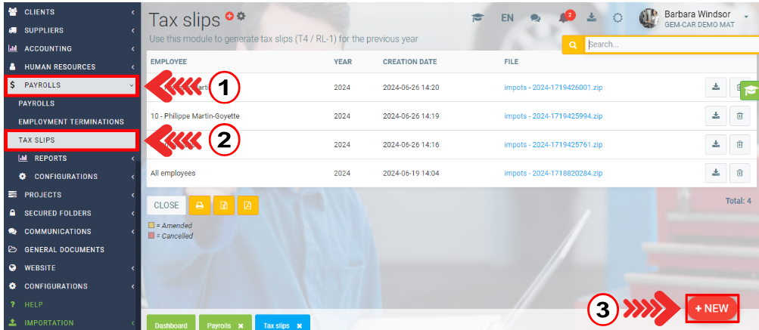Click the download icon in the top header
Viewport: 759px width, 330px height.
point(592,18)
